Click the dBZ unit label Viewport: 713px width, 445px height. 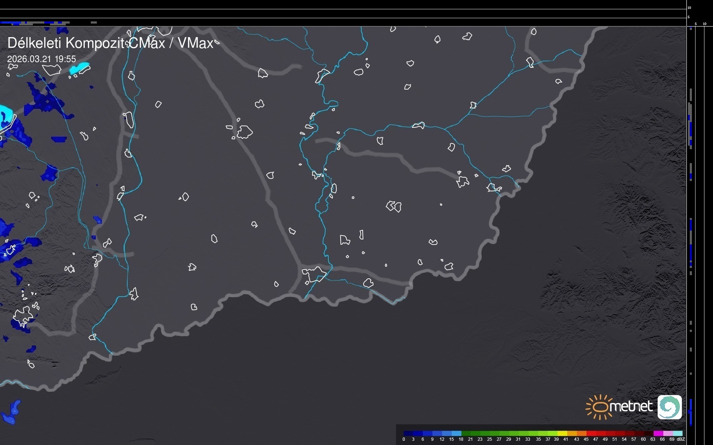(x=681, y=439)
